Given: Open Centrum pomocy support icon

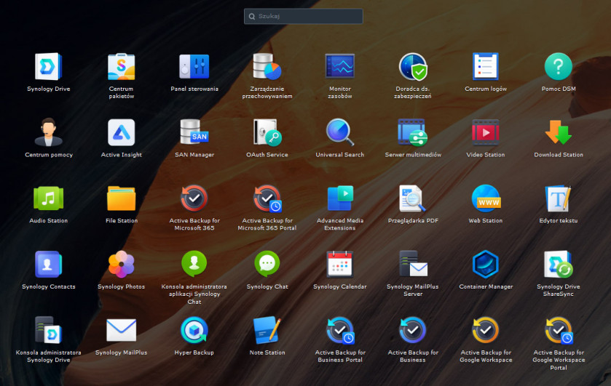Looking at the screenshot, I should click(x=48, y=132).
